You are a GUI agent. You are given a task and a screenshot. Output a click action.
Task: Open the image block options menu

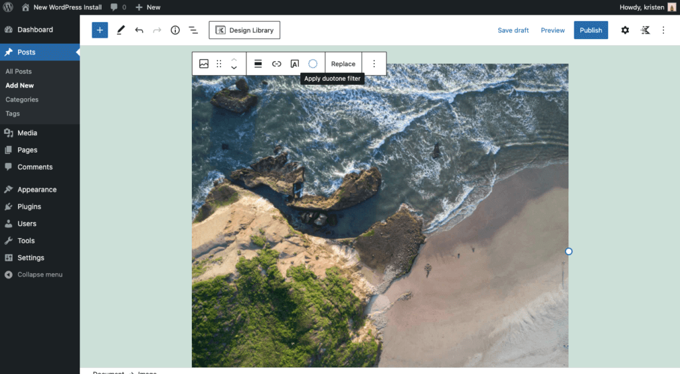pyautogui.click(x=374, y=64)
